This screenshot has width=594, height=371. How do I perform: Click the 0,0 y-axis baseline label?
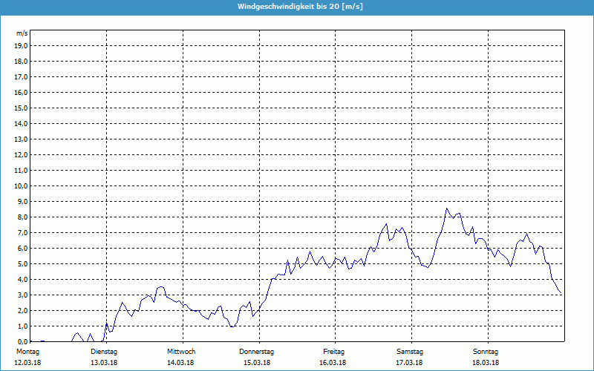[22, 341]
